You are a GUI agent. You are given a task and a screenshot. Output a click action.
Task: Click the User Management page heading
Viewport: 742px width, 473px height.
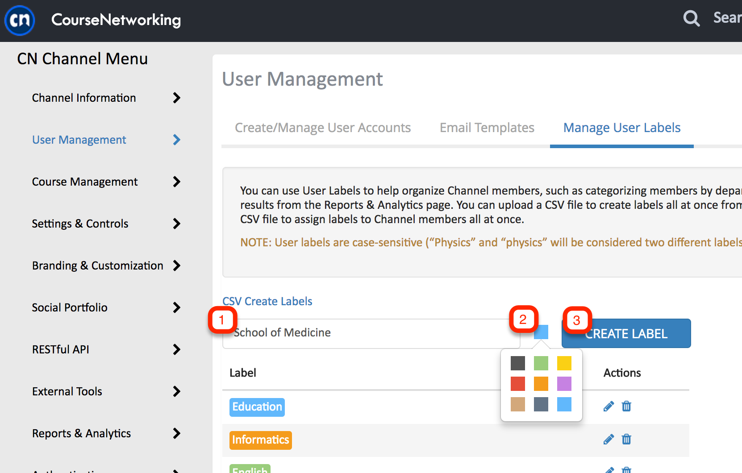302,79
